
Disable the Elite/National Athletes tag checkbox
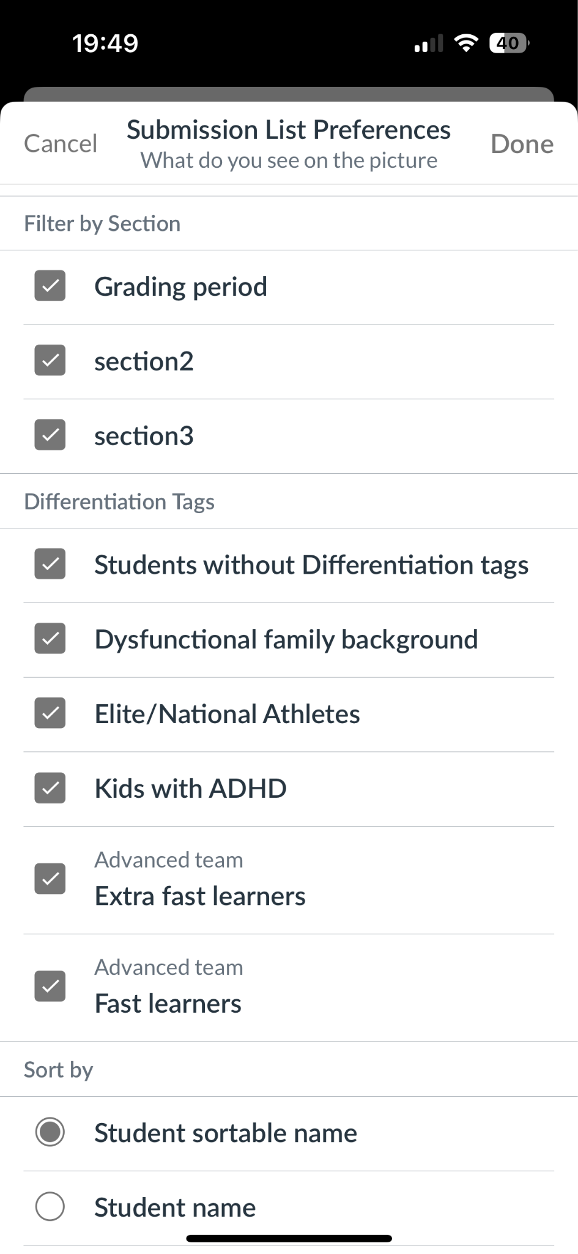pos(50,713)
